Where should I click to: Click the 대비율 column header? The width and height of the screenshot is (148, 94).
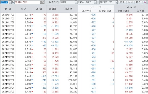point(53,9)
